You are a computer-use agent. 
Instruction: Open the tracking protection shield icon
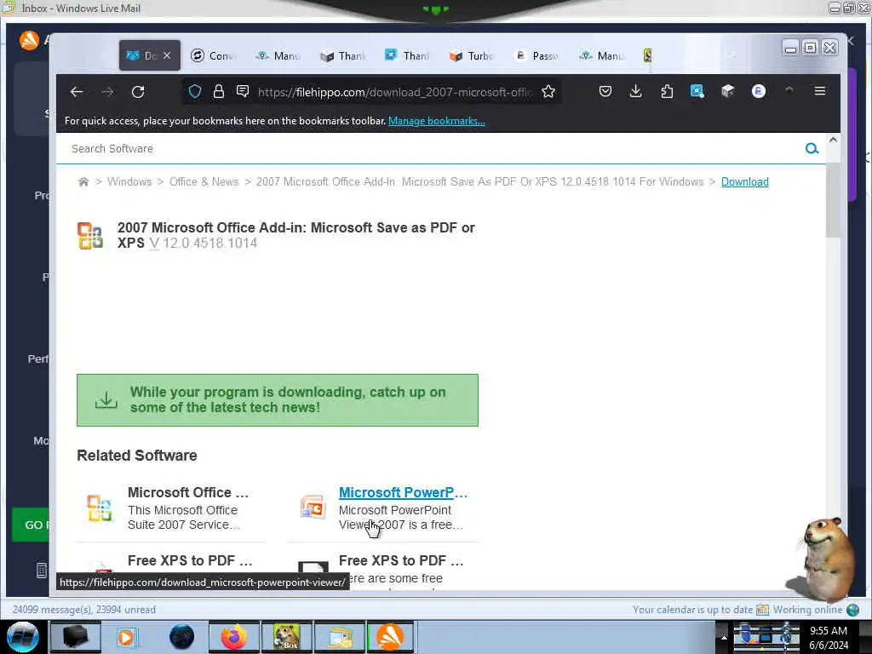(195, 91)
